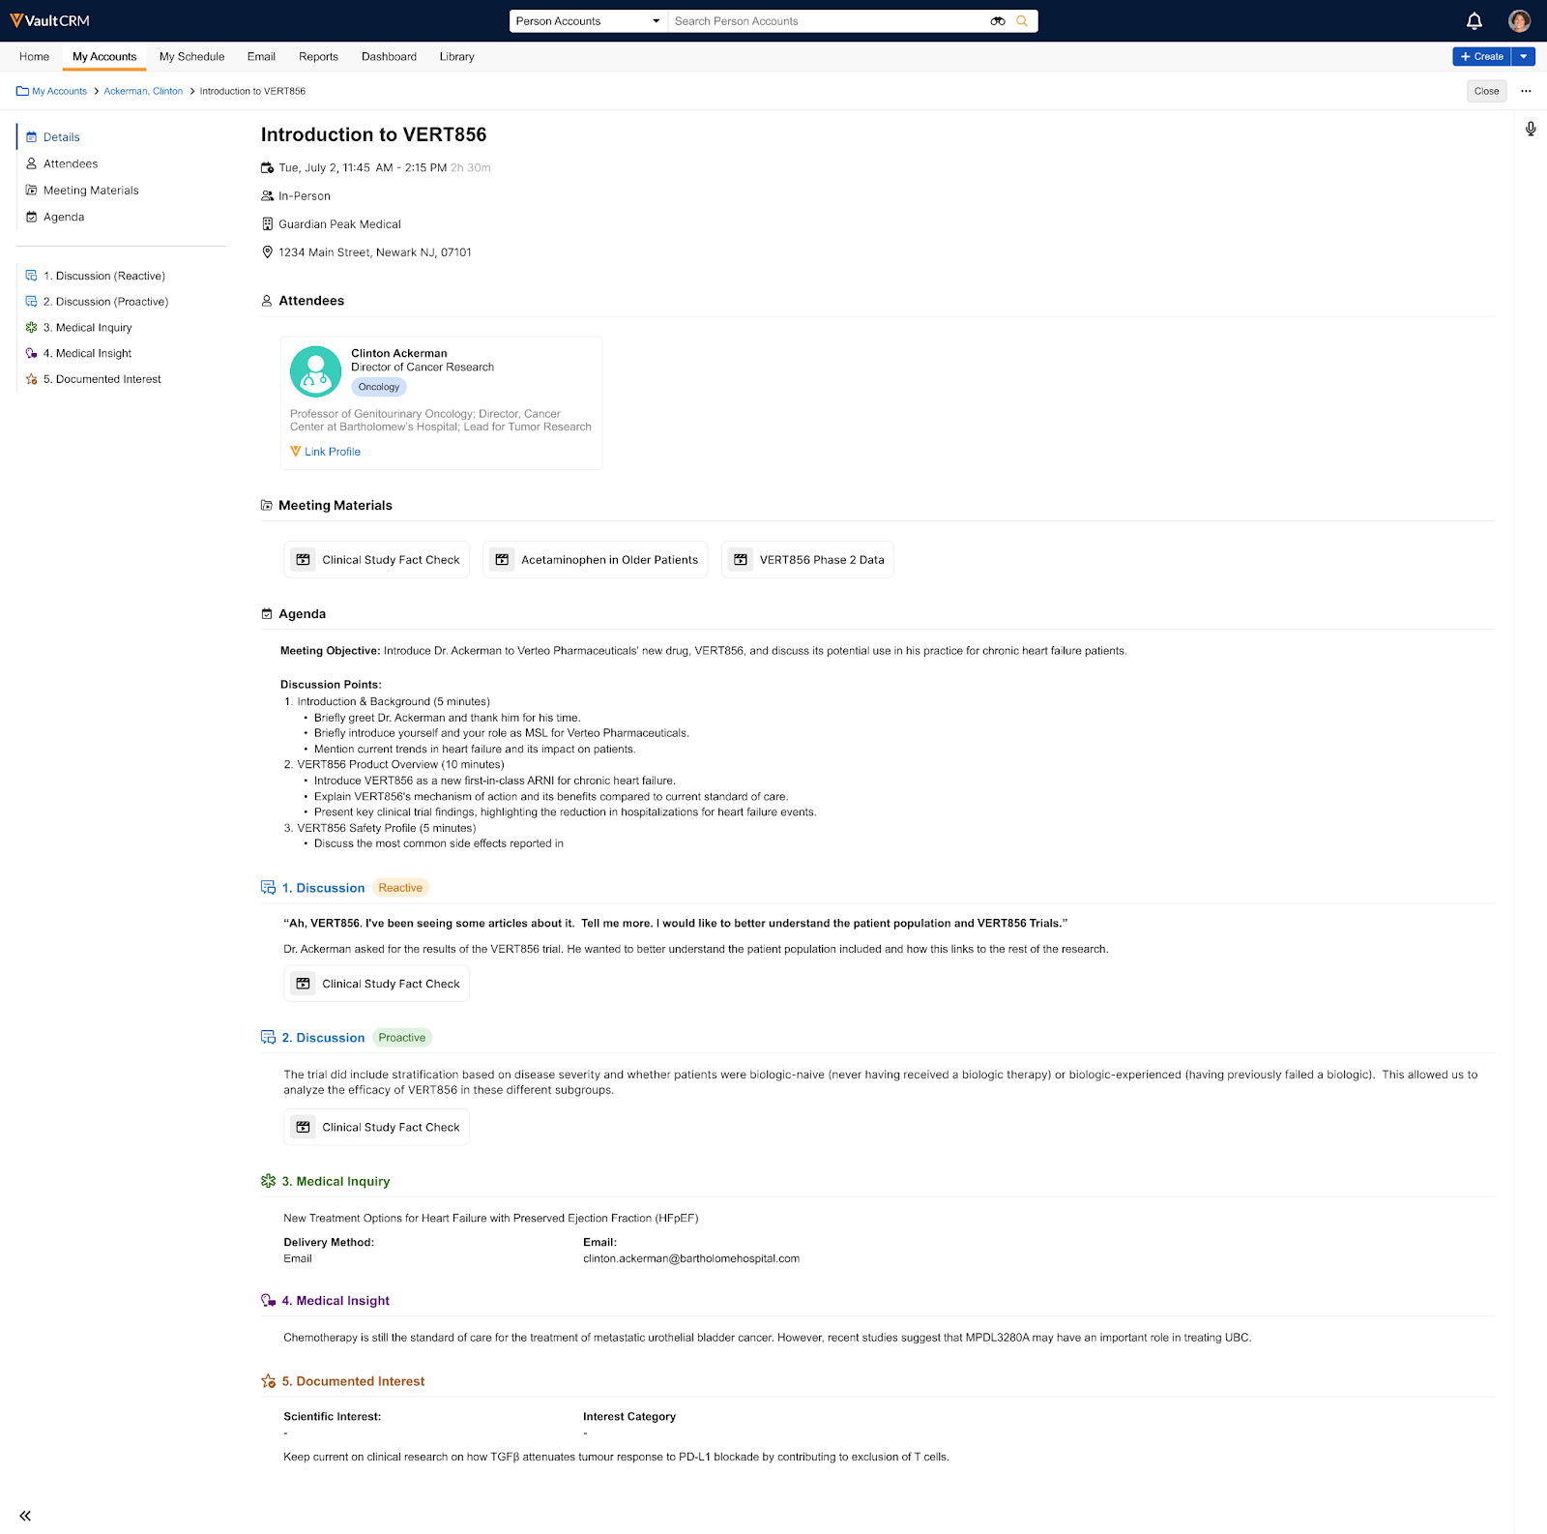The width and height of the screenshot is (1547, 1534).
Task: Click the binoculars advanced search icon
Action: pos(997,21)
